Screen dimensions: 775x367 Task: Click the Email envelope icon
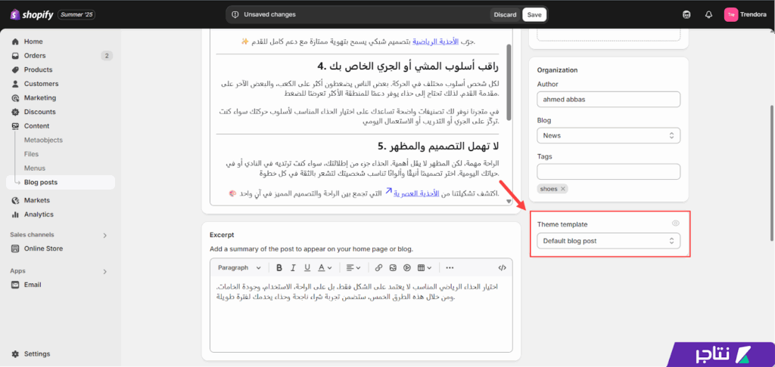(15, 285)
